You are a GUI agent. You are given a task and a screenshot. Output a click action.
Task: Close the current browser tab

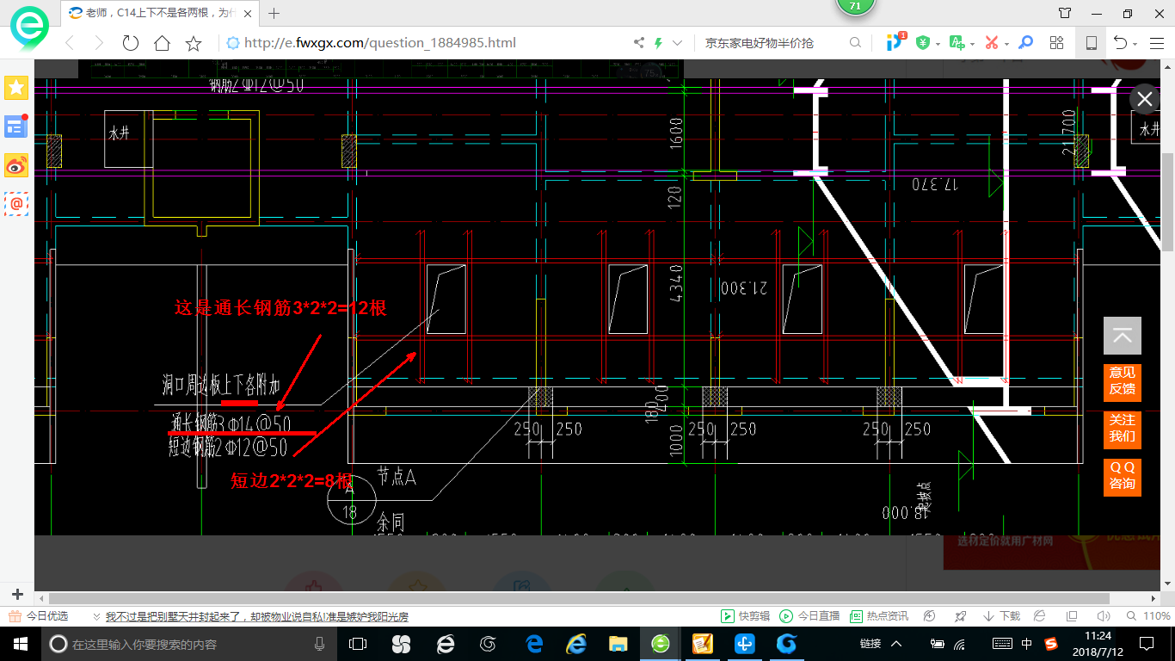point(247,13)
